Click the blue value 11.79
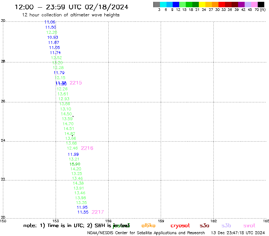 click(x=59, y=73)
